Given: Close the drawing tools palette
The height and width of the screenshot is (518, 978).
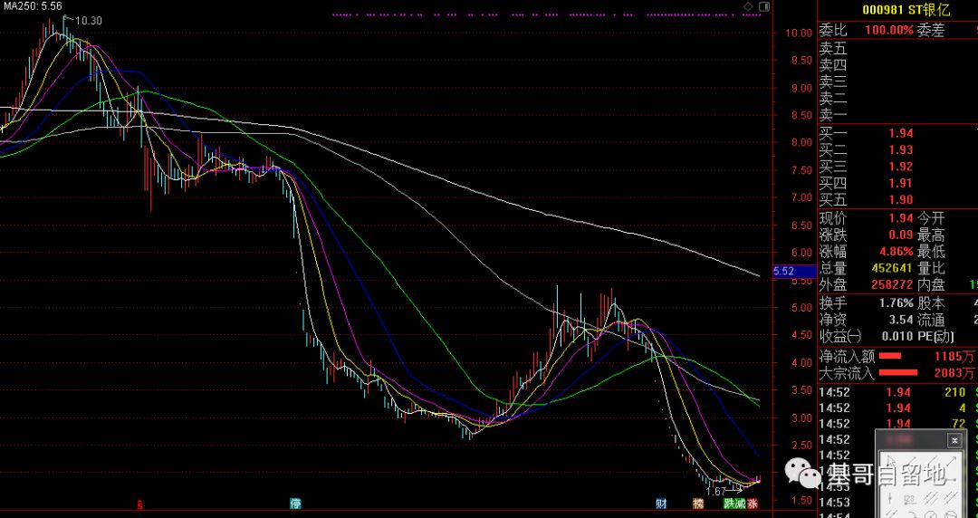Looking at the screenshot, I should 955,441.
